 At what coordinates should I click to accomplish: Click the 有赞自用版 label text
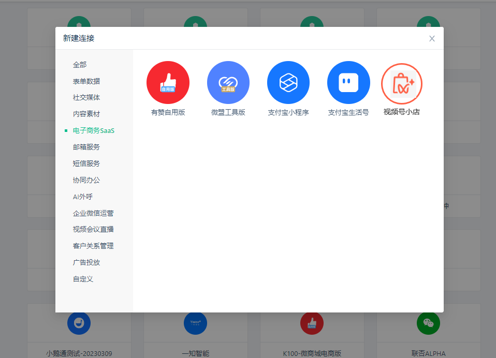[x=168, y=112]
